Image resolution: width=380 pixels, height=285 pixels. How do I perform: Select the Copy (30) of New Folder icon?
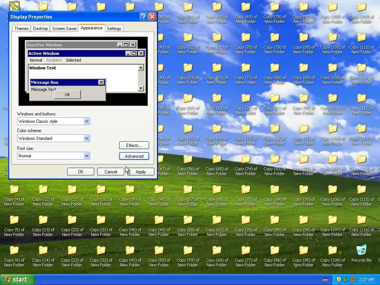coord(101,196)
